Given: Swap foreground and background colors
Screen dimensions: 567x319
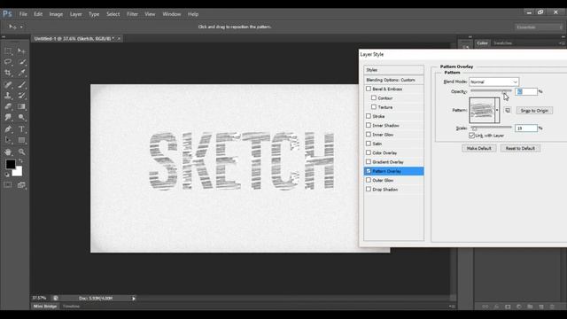Looking at the screenshot, I should 20,161.
